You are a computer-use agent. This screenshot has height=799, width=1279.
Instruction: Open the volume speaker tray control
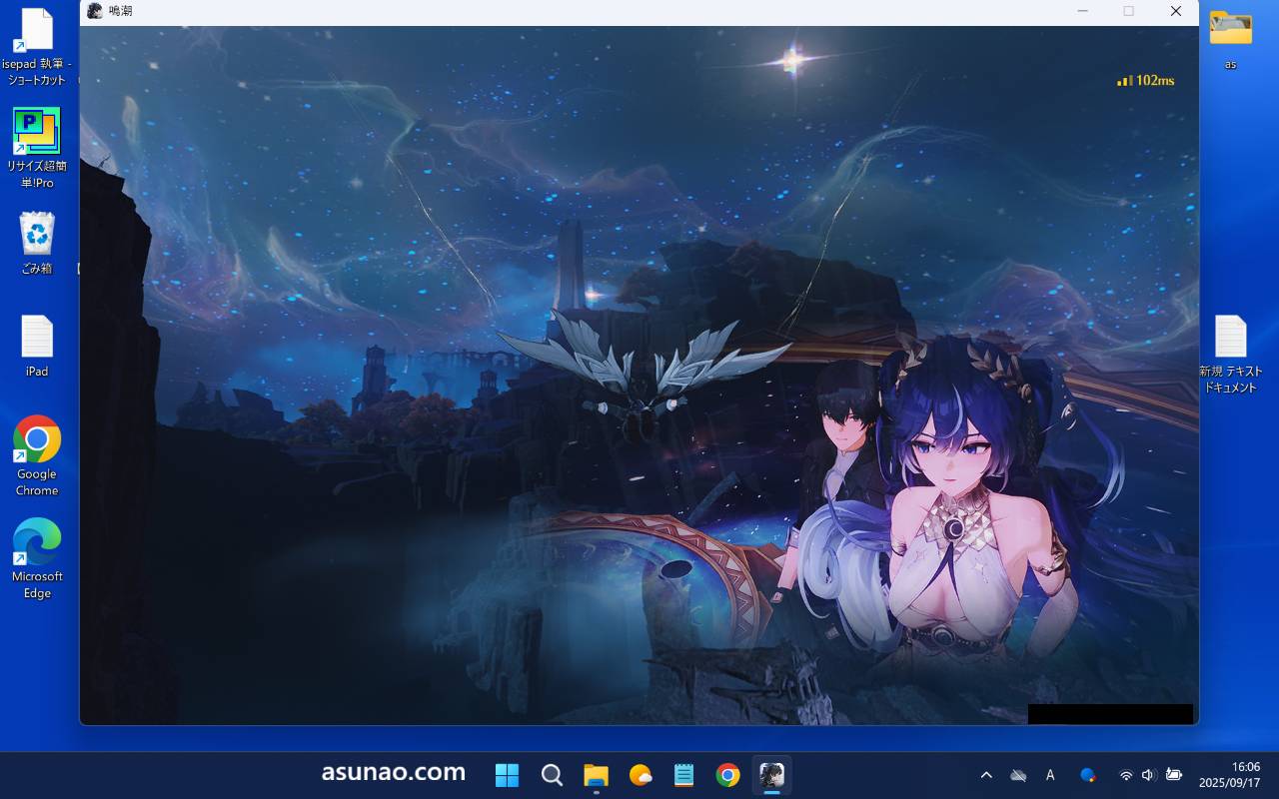click(1148, 775)
